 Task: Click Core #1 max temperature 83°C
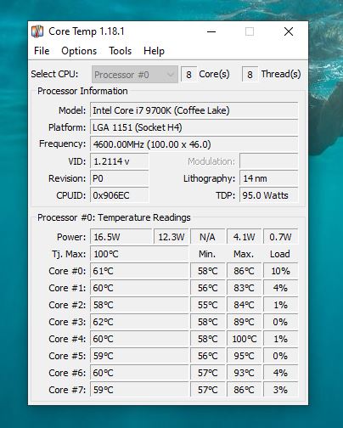coord(244,288)
